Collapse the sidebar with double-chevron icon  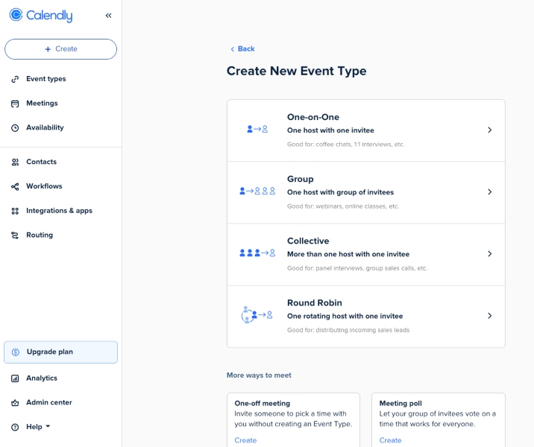click(x=108, y=16)
